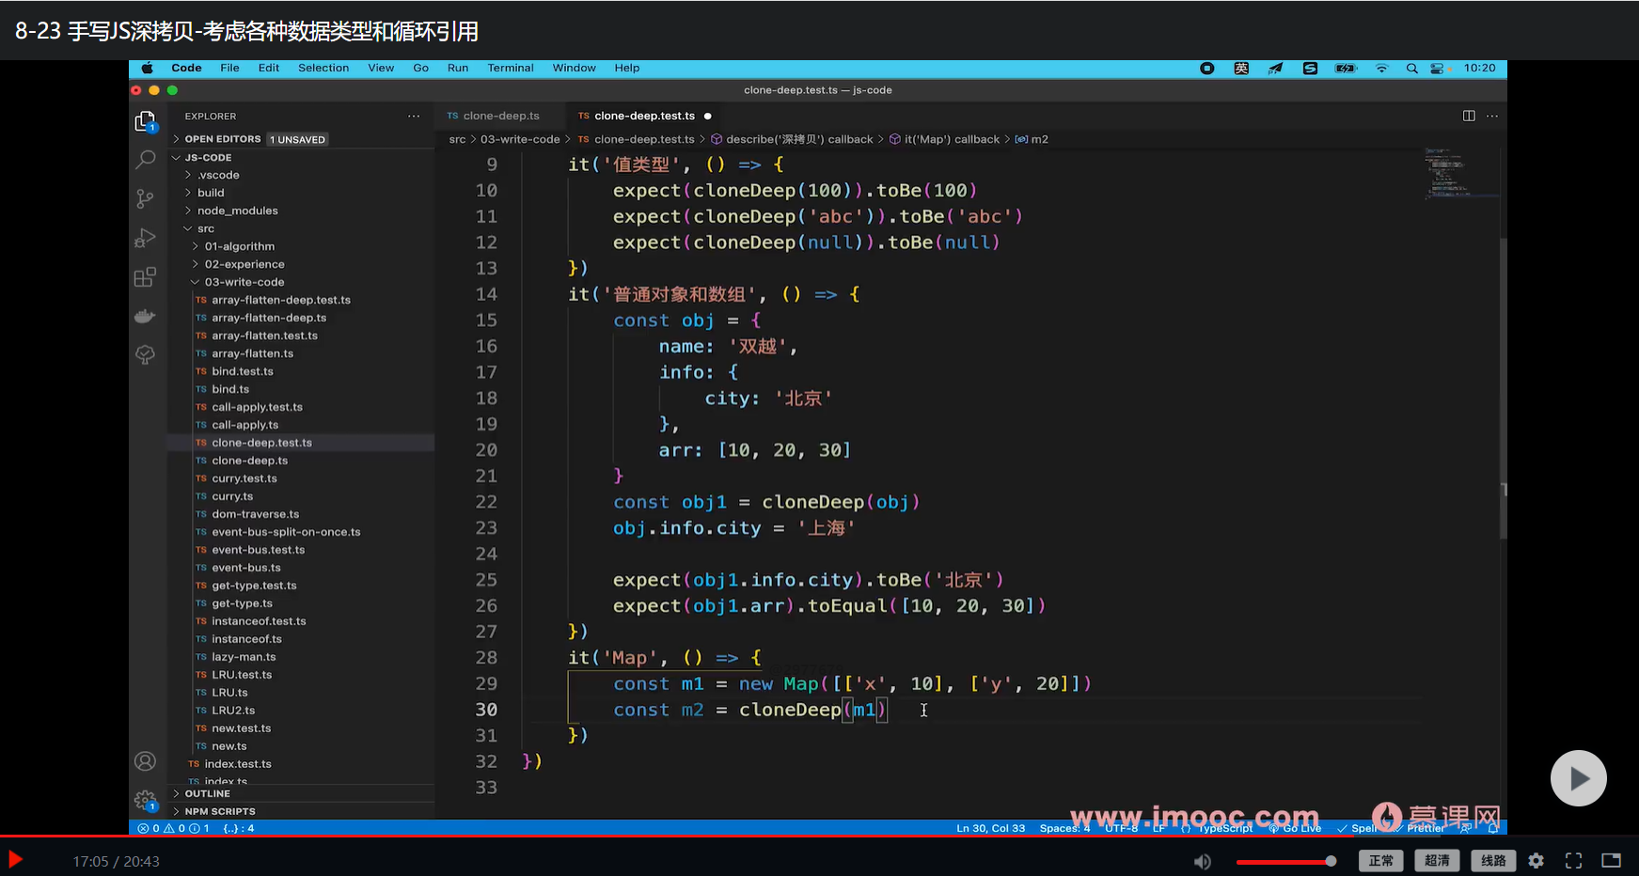
Task: Open the Selection menu
Action: point(323,68)
